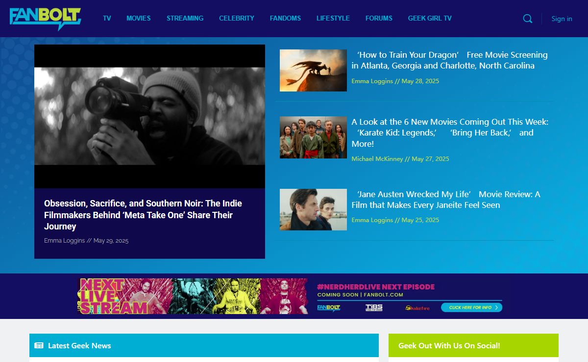Open the search magnifier icon
588x362 pixels.
528,19
